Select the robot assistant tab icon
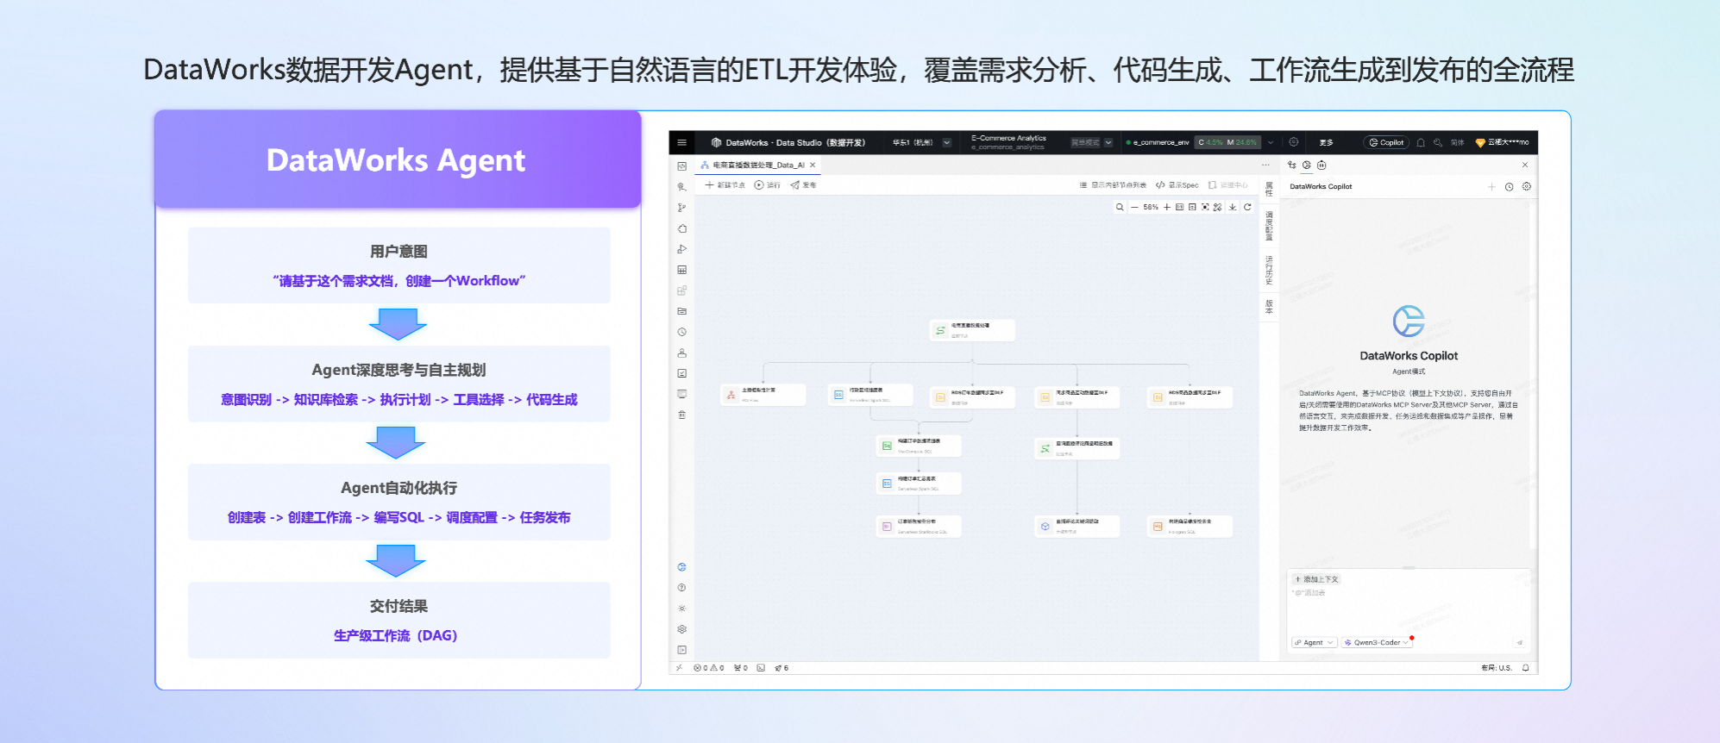1720x743 pixels. (x=1321, y=165)
